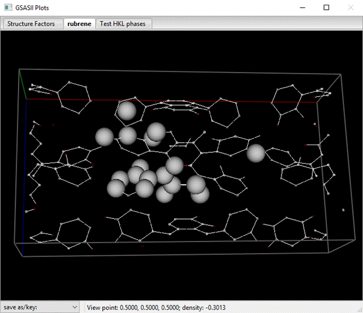Click the red unit cell axis line
363x313 pixels.
click(x=175, y=100)
